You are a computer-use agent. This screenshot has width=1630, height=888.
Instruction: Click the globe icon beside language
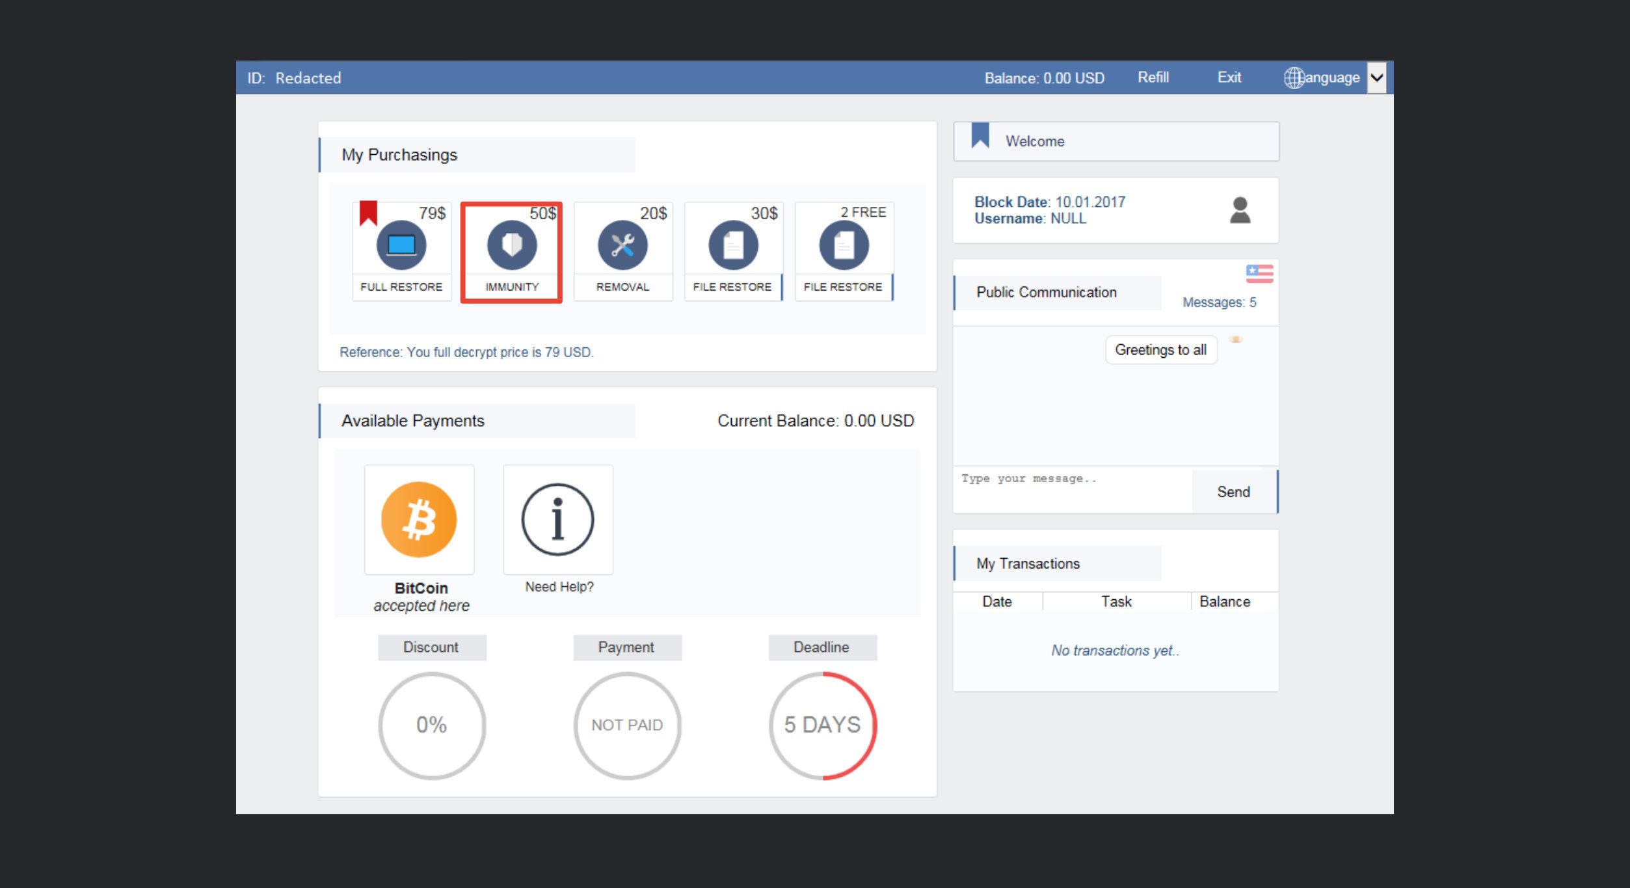(x=1293, y=78)
